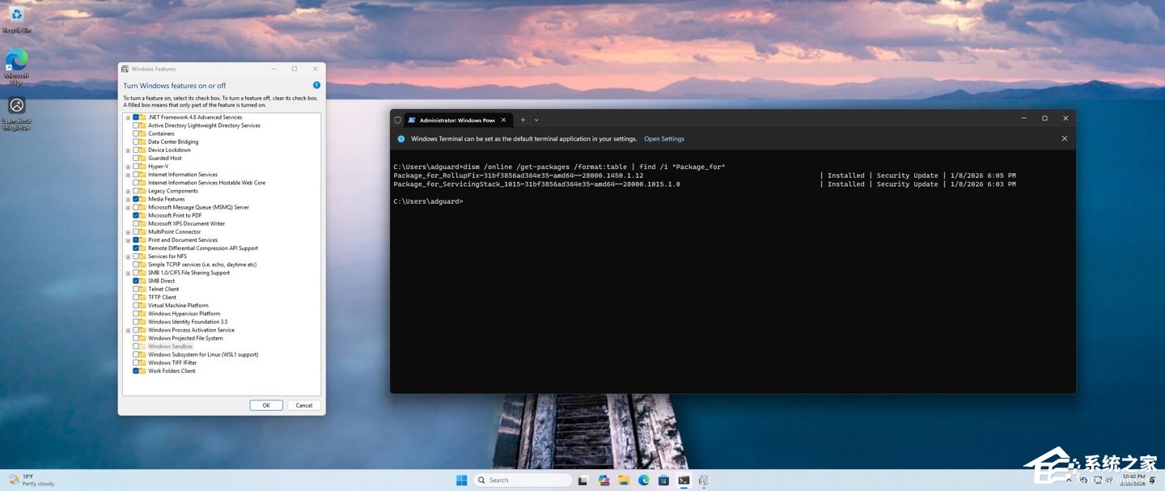The height and width of the screenshot is (491, 1165).
Task: Select the Guarded Host feature row
Action: tap(165, 158)
